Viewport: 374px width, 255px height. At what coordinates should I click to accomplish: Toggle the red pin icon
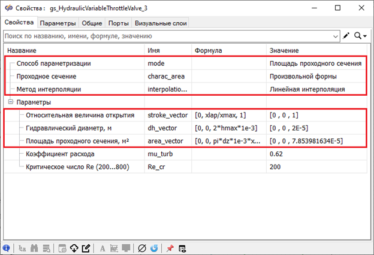(170, 247)
